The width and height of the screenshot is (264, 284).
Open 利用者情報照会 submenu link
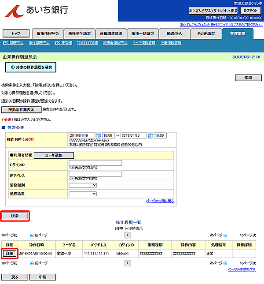tap(115, 43)
